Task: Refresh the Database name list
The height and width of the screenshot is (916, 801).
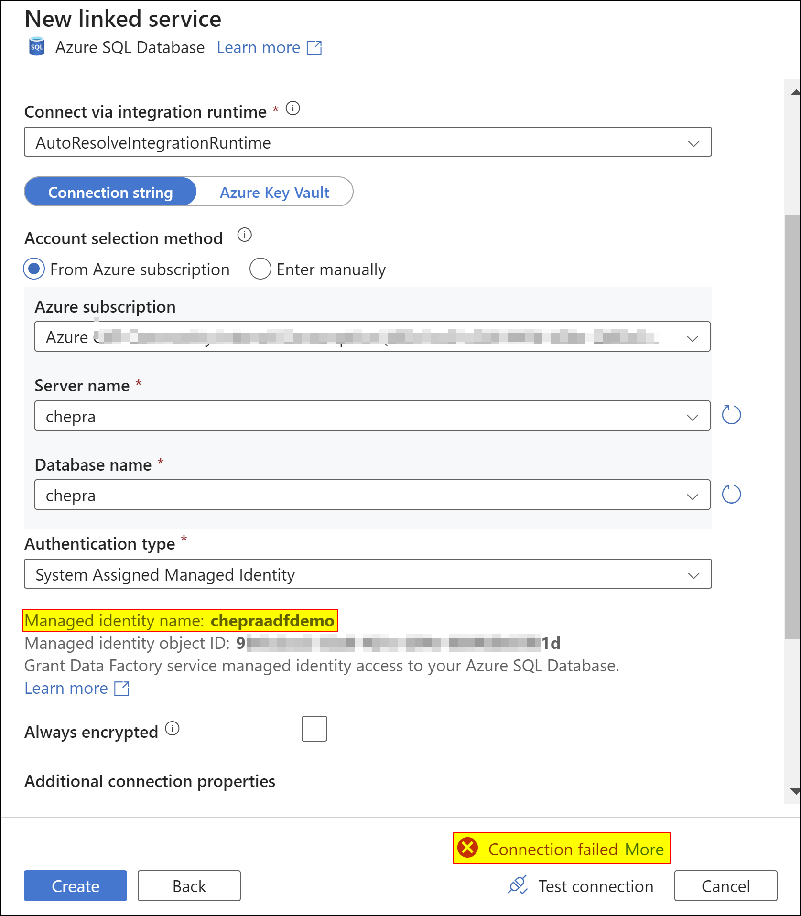Action: tap(731, 494)
